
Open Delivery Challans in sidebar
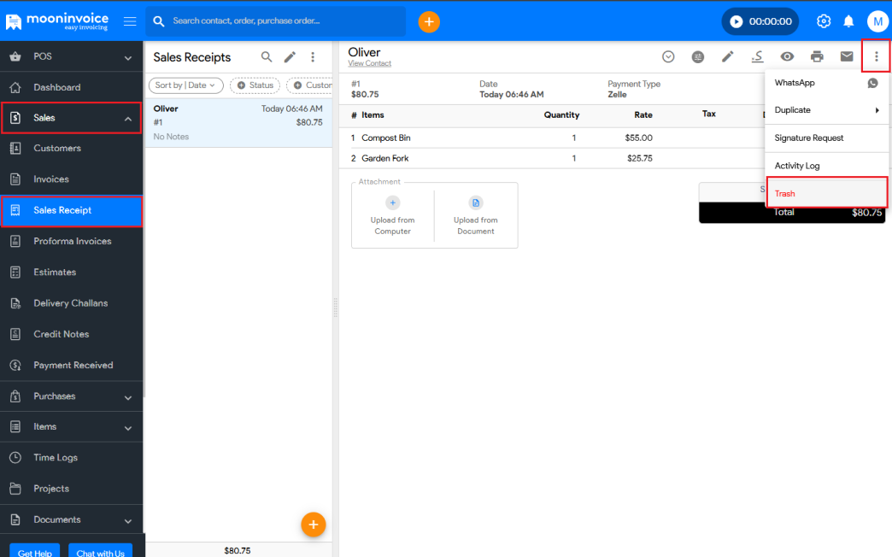[x=72, y=303]
